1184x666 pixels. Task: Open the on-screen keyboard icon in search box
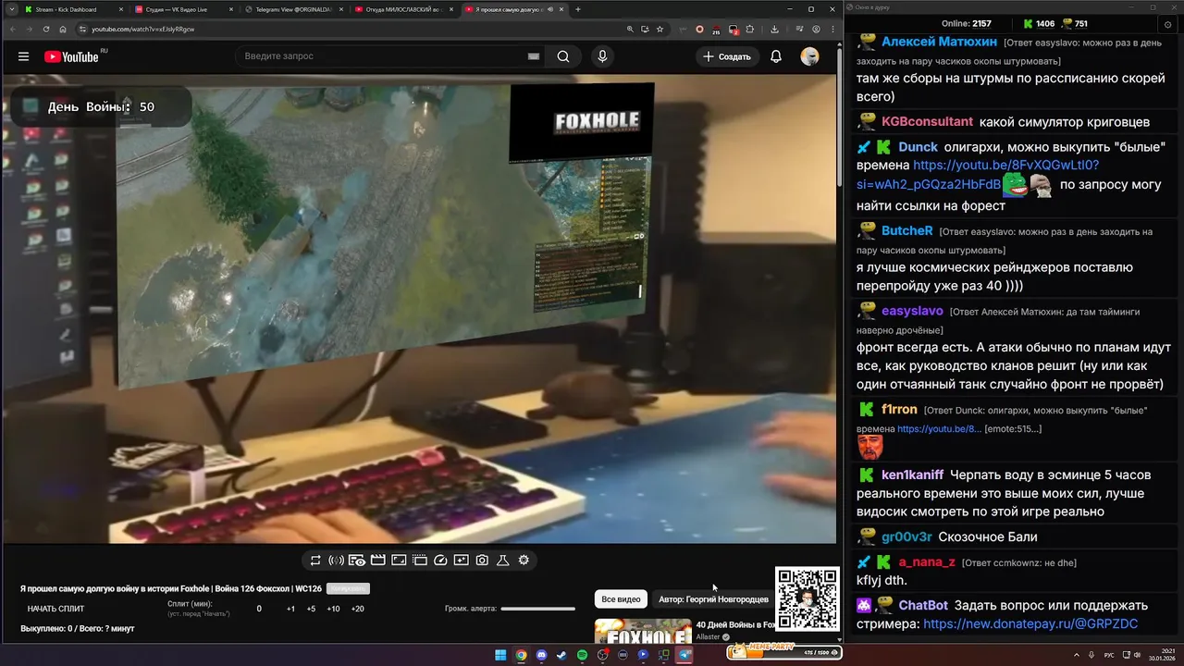click(x=533, y=56)
